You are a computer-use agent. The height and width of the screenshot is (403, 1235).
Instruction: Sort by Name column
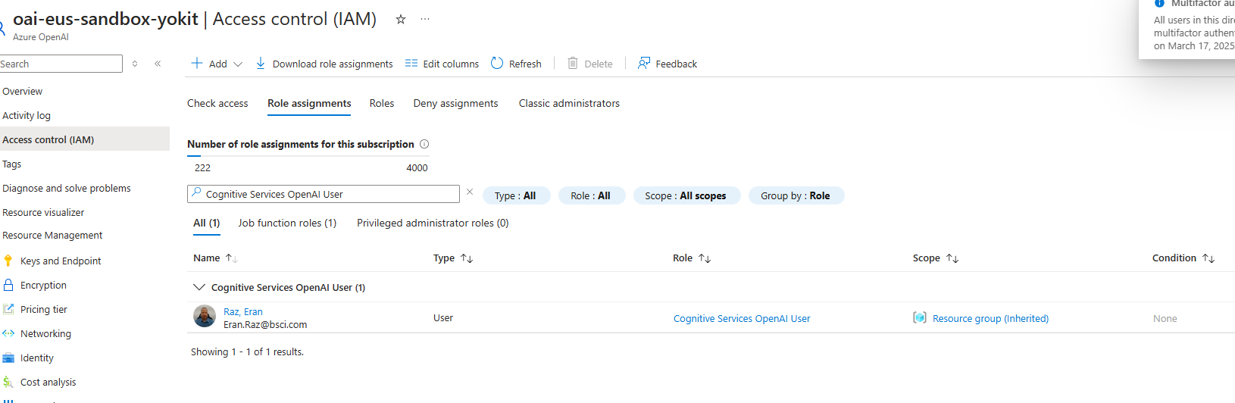tap(215, 258)
